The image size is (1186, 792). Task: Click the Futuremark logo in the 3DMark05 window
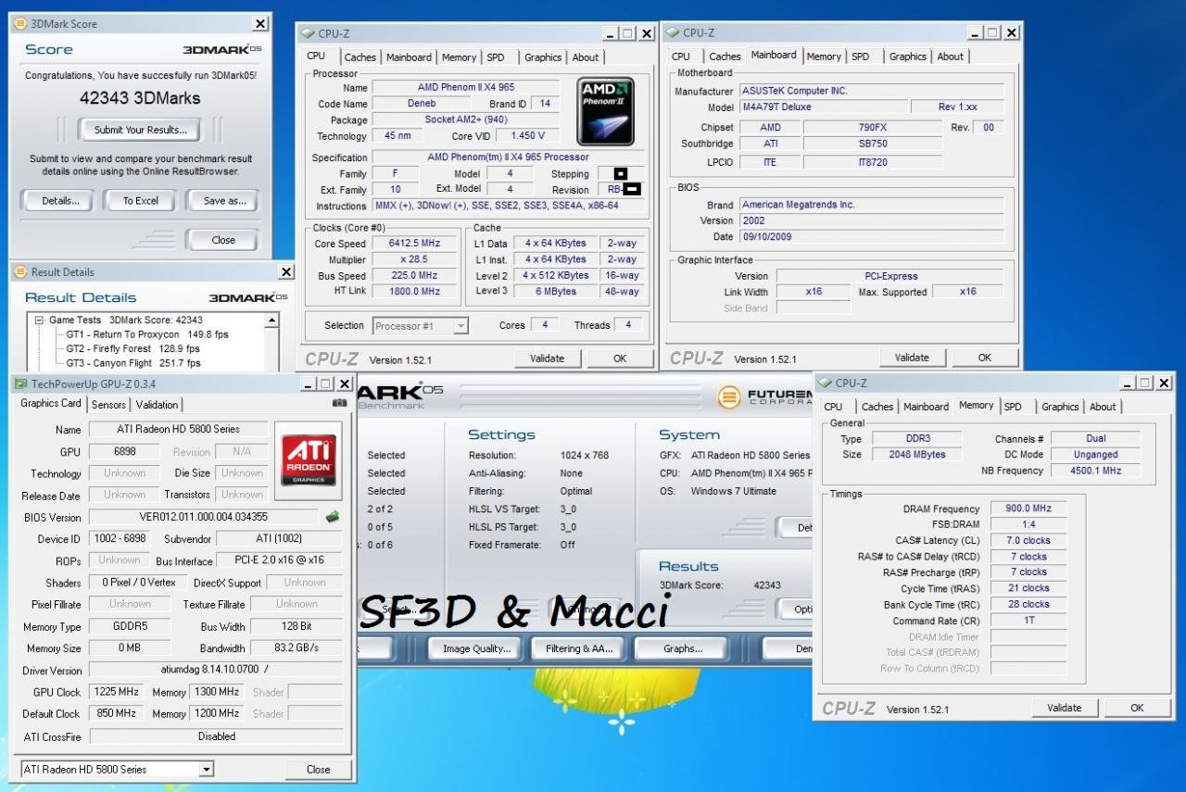(x=731, y=397)
